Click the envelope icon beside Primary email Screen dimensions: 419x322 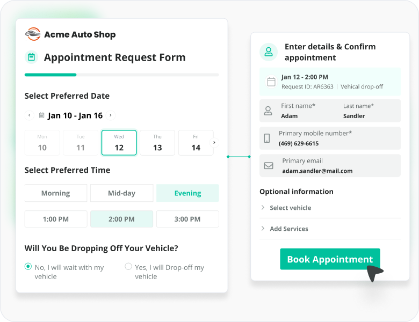(x=268, y=166)
